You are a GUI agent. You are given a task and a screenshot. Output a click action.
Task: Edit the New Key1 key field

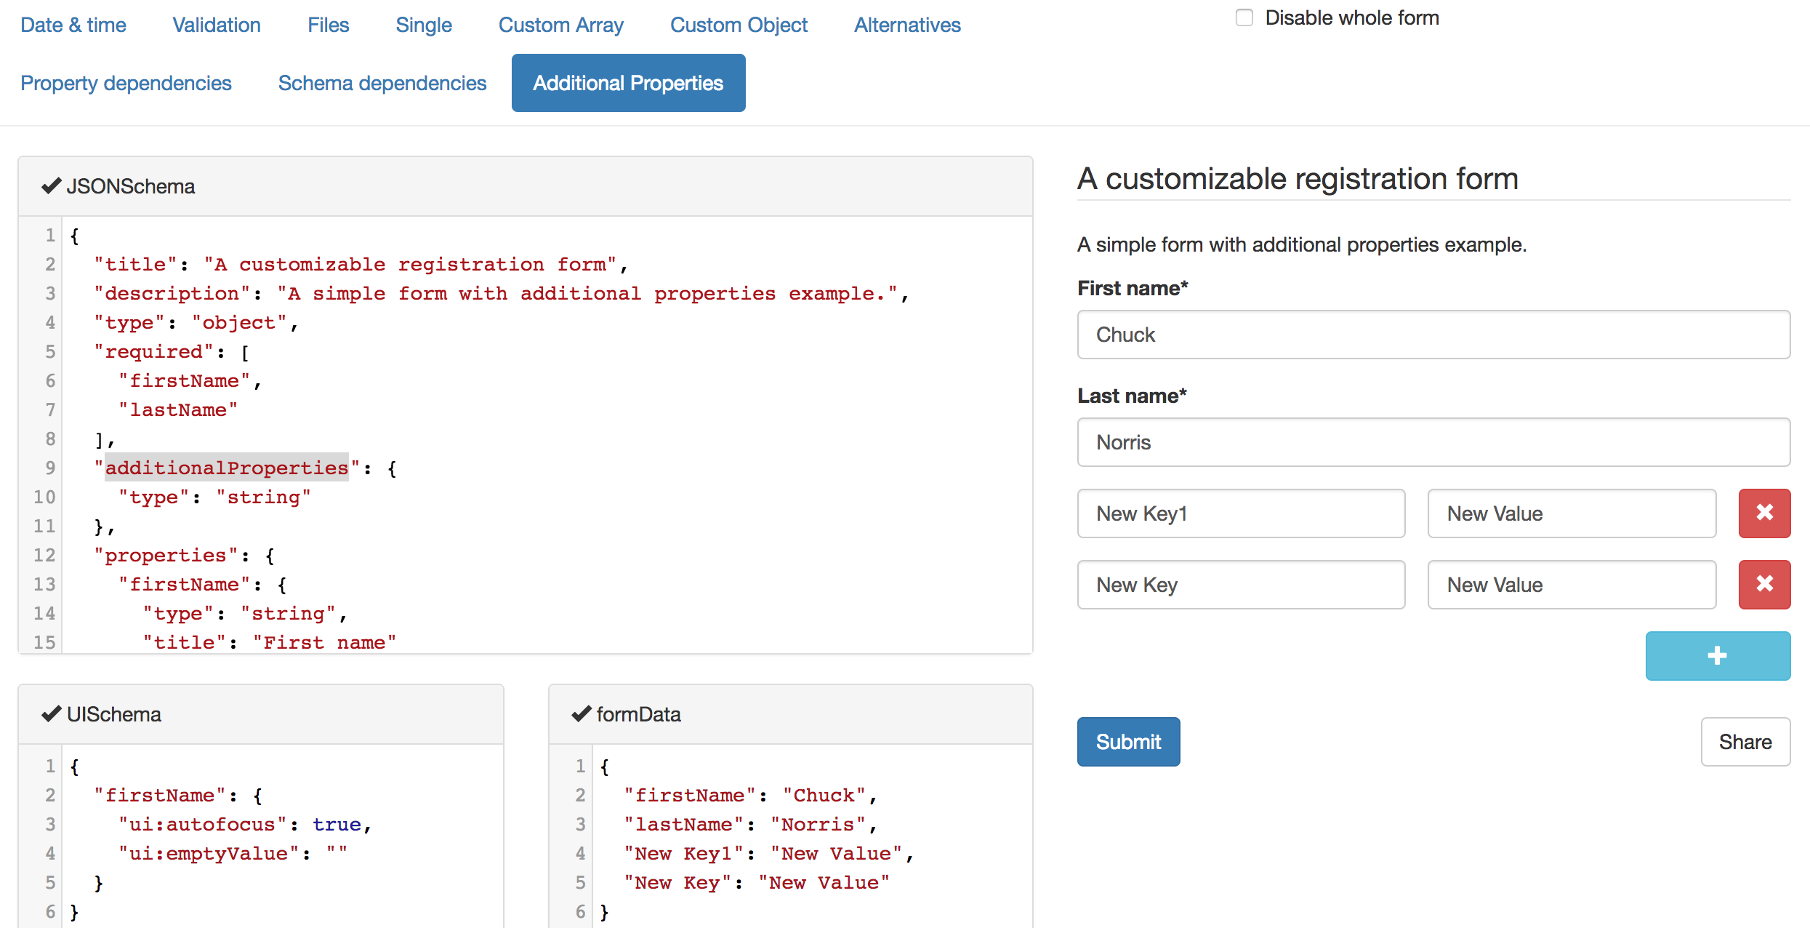point(1240,513)
